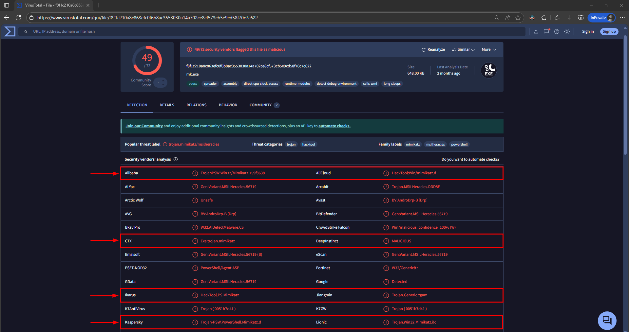
Task: Toggle the light/dark theme sun icon
Action: point(567,31)
